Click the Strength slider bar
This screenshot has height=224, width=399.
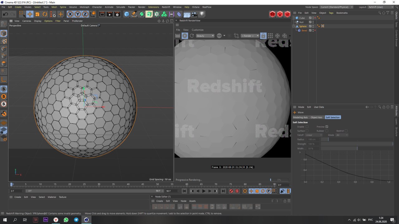click(x=357, y=144)
